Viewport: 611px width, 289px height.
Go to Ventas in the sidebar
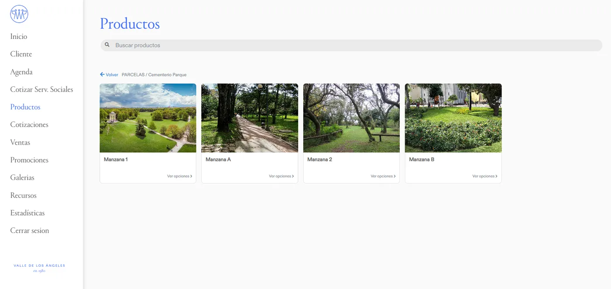coord(20,143)
